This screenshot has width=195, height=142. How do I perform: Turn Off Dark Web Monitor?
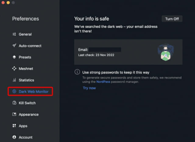pos(172,19)
